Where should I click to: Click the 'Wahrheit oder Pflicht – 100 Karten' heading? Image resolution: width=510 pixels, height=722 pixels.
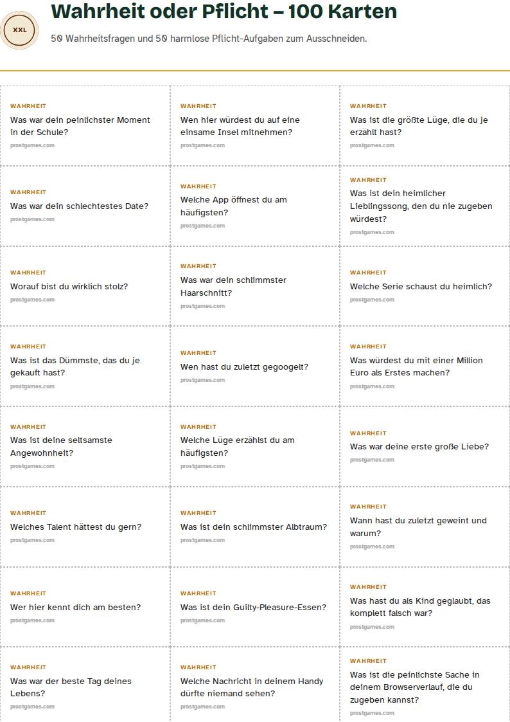[224, 12]
